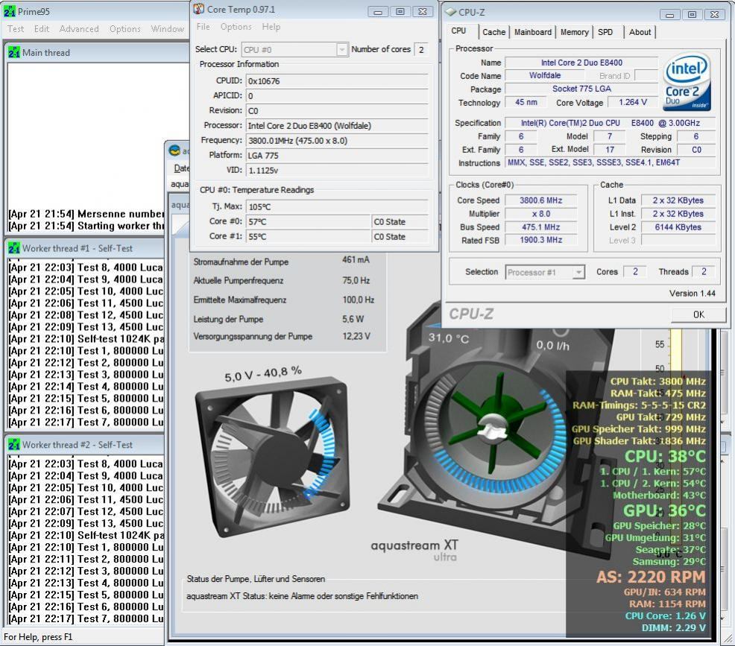Click the Core Speed value 3800.6 MHz

pyautogui.click(x=541, y=200)
